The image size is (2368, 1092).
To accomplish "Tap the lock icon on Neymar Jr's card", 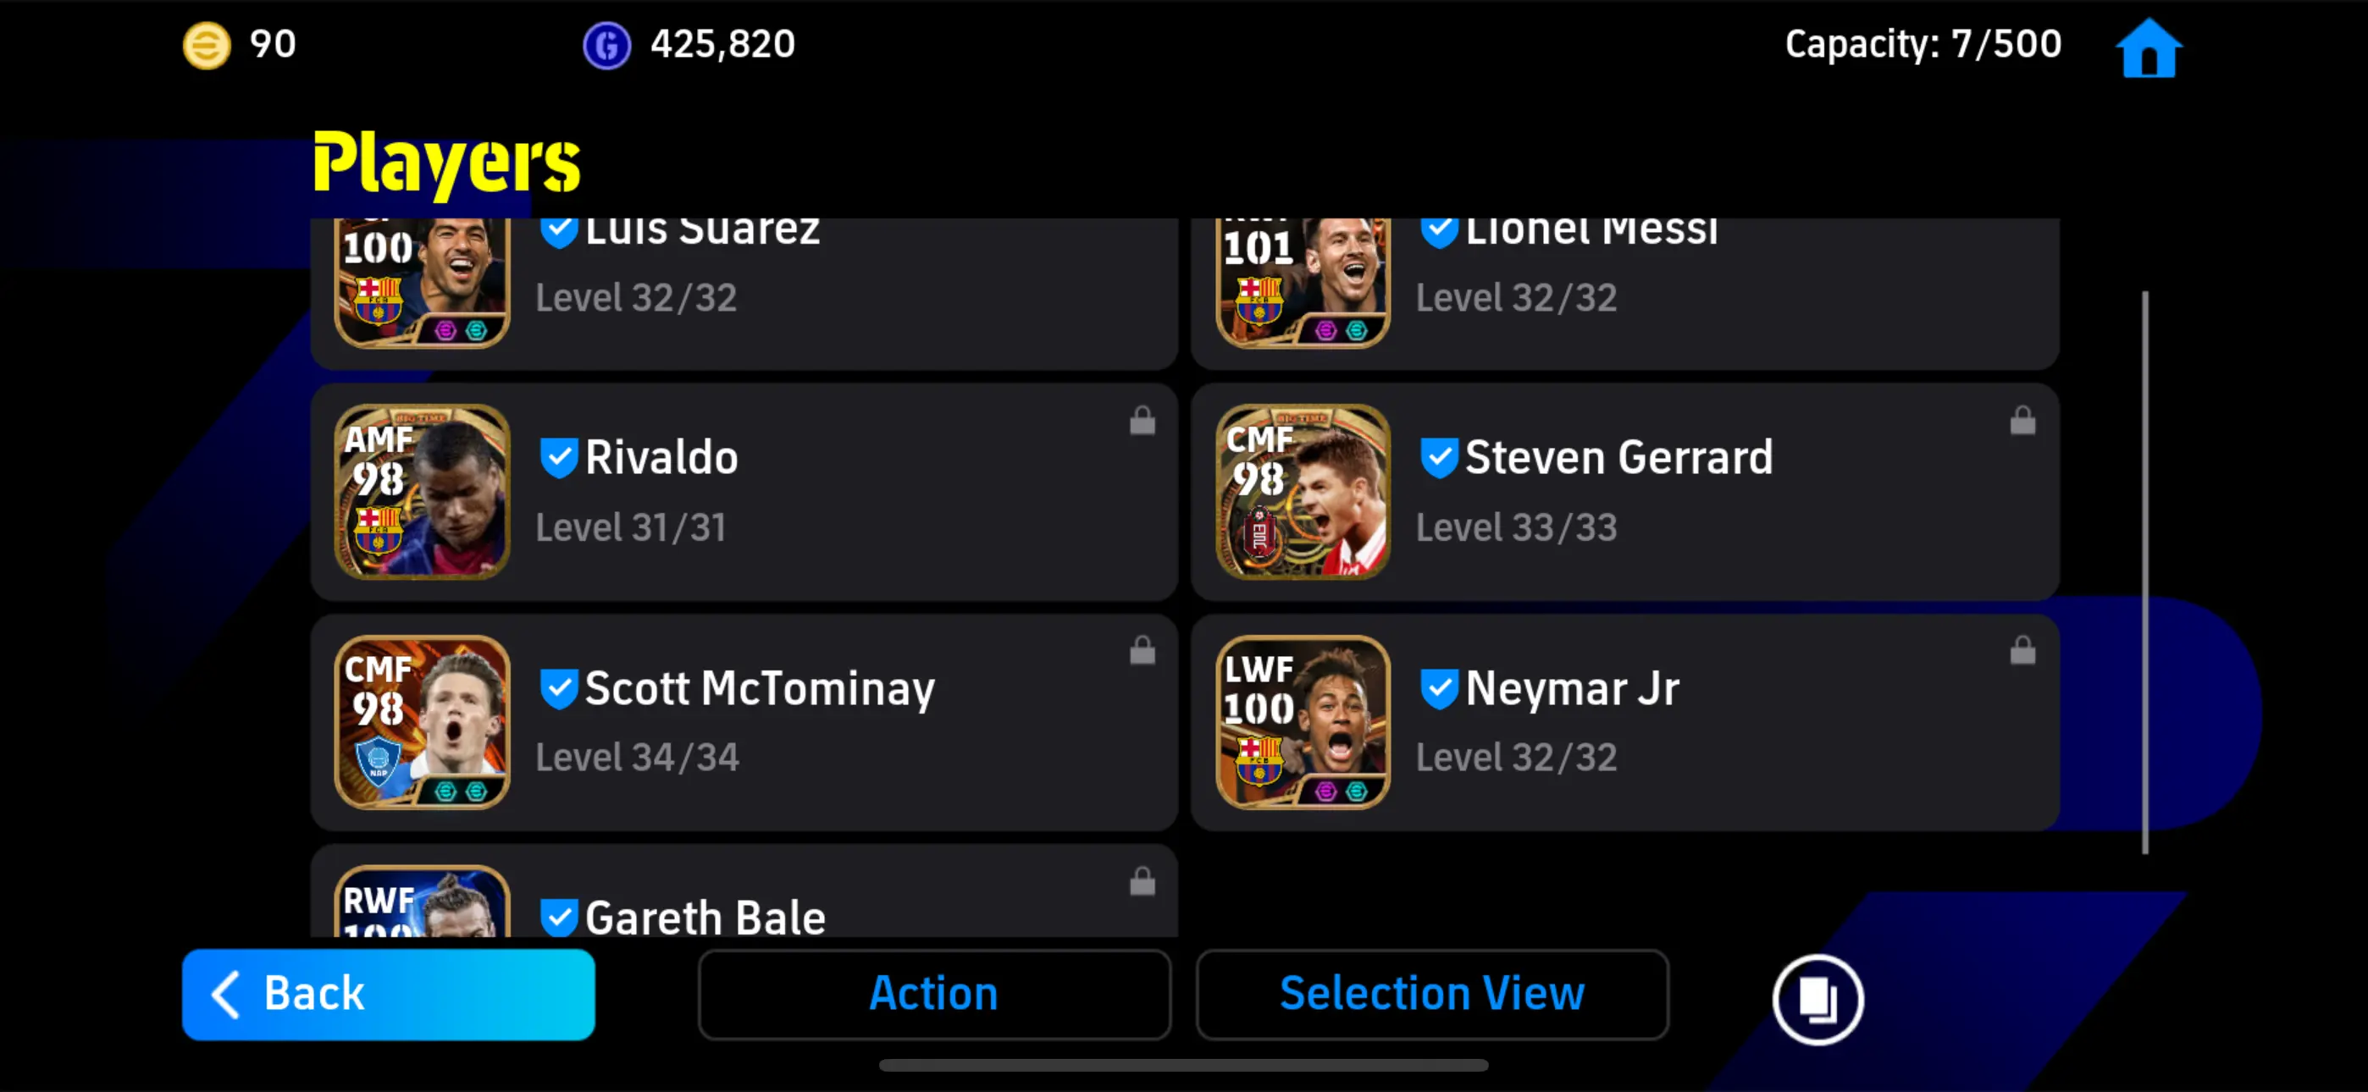I will coord(2022,650).
